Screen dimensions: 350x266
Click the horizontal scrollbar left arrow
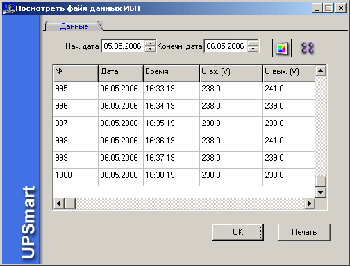59,204
